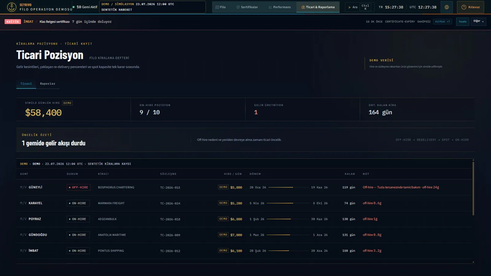Image resolution: width=491 pixels, height=276 pixels.
Task: Expand the Diğer dropdown
Action: click(478, 21)
